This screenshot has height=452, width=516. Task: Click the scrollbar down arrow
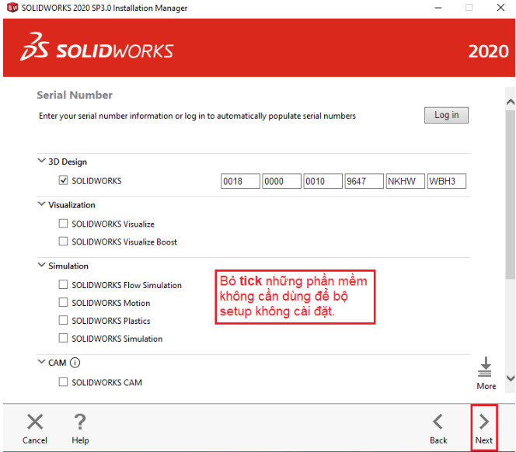(510, 378)
